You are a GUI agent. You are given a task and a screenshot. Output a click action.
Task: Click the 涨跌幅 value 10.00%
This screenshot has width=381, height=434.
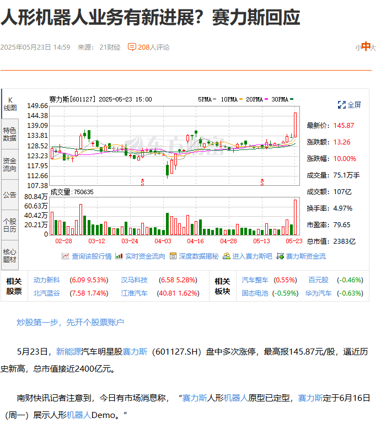click(345, 159)
